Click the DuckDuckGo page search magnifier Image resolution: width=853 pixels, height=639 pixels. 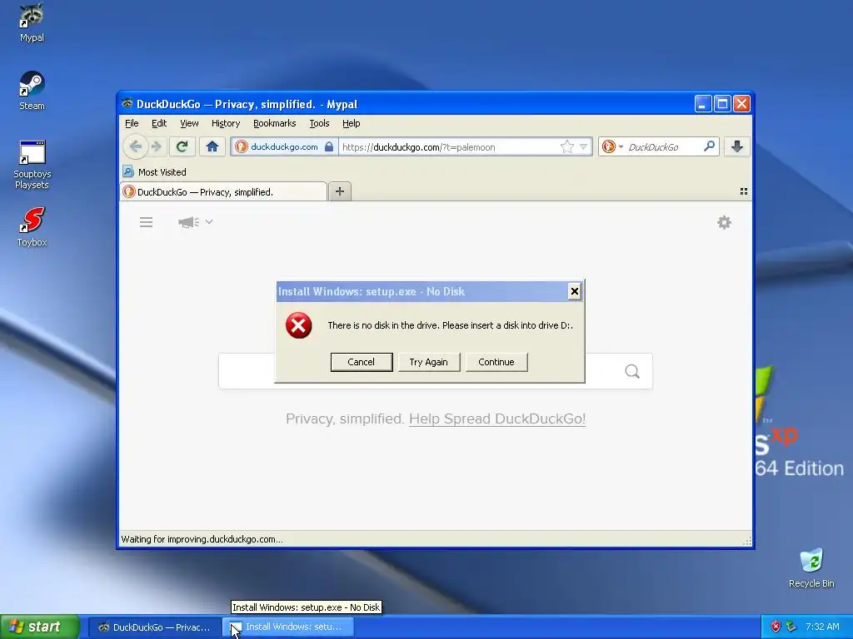[631, 371]
